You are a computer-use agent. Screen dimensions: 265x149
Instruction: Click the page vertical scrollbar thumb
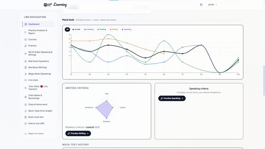pos(264,80)
